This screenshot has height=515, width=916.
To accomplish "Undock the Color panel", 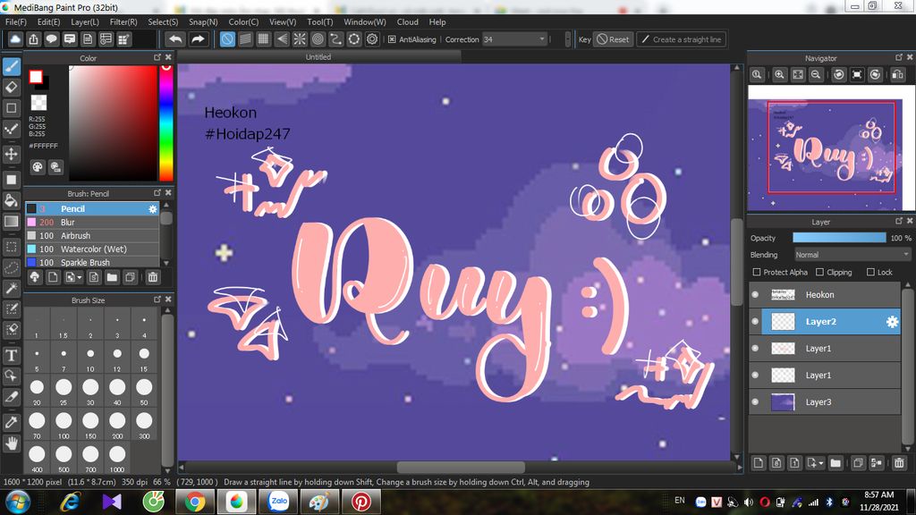I will pos(157,57).
